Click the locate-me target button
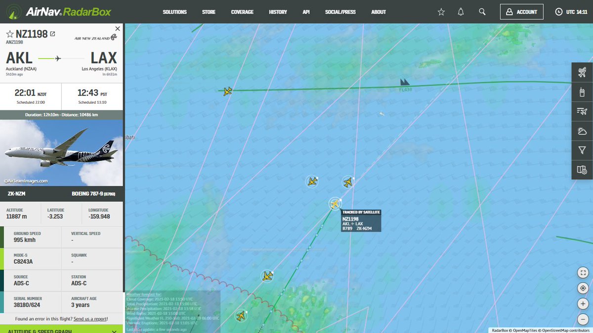The height and width of the screenshot is (333, 593). tap(583, 288)
